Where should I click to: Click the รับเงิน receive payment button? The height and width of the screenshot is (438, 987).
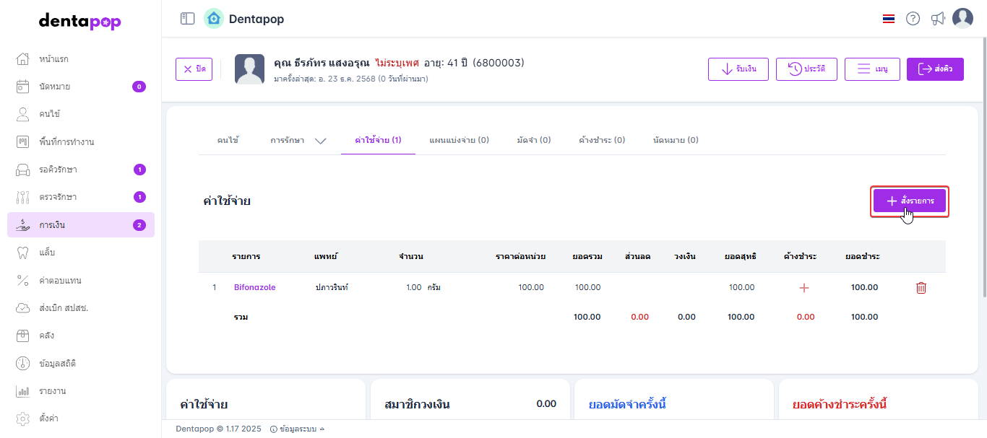coord(738,69)
